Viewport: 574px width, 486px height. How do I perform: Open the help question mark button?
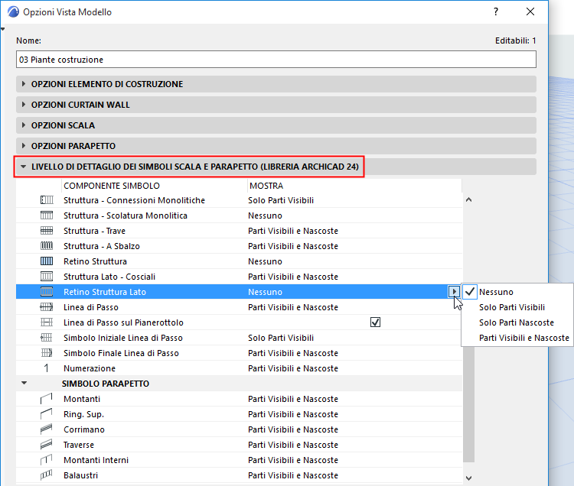pos(496,11)
